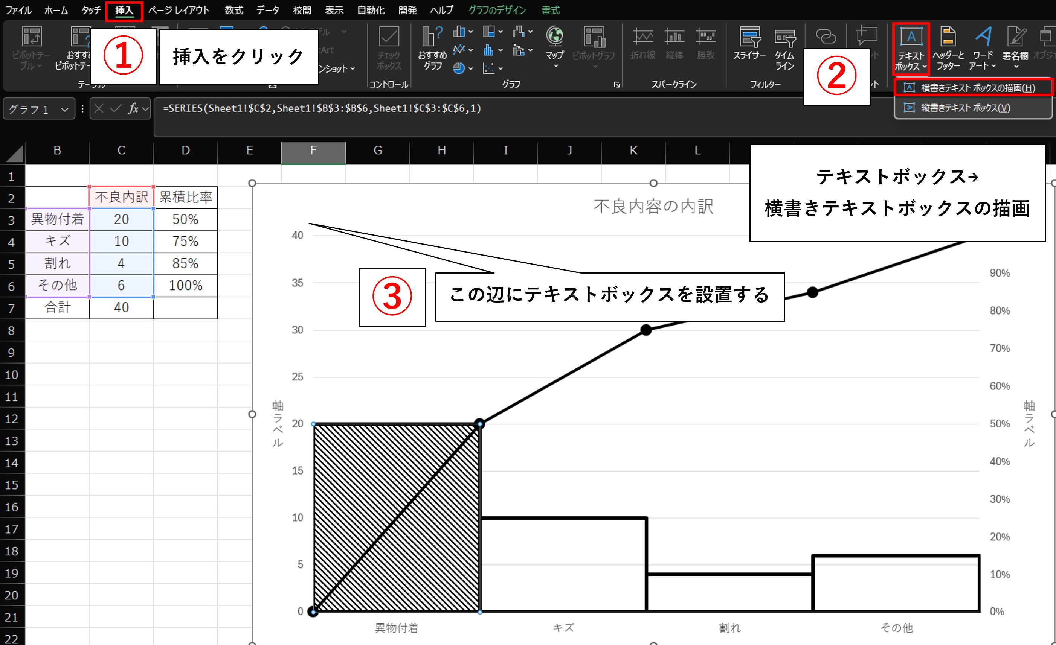The width and height of the screenshot is (1056, 645).
Task: Open the 表示 tab
Action: click(x=334, y=10)
